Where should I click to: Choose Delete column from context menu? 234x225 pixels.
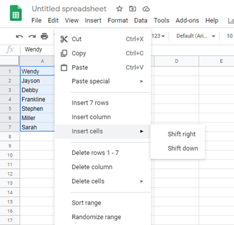click(x=103, y=167)
